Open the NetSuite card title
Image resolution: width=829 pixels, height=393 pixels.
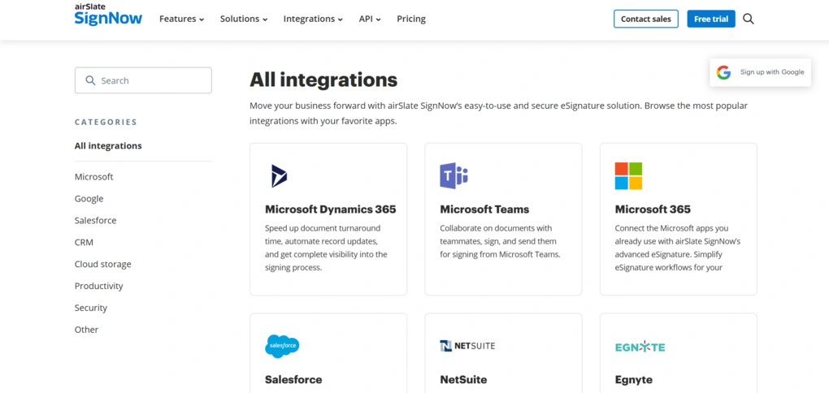463,380
